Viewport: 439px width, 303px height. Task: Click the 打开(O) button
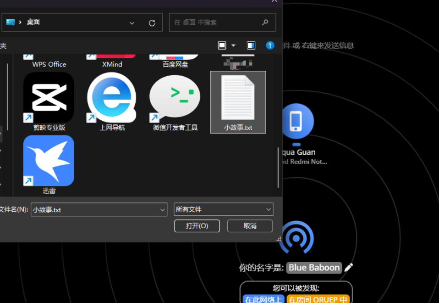197,226
